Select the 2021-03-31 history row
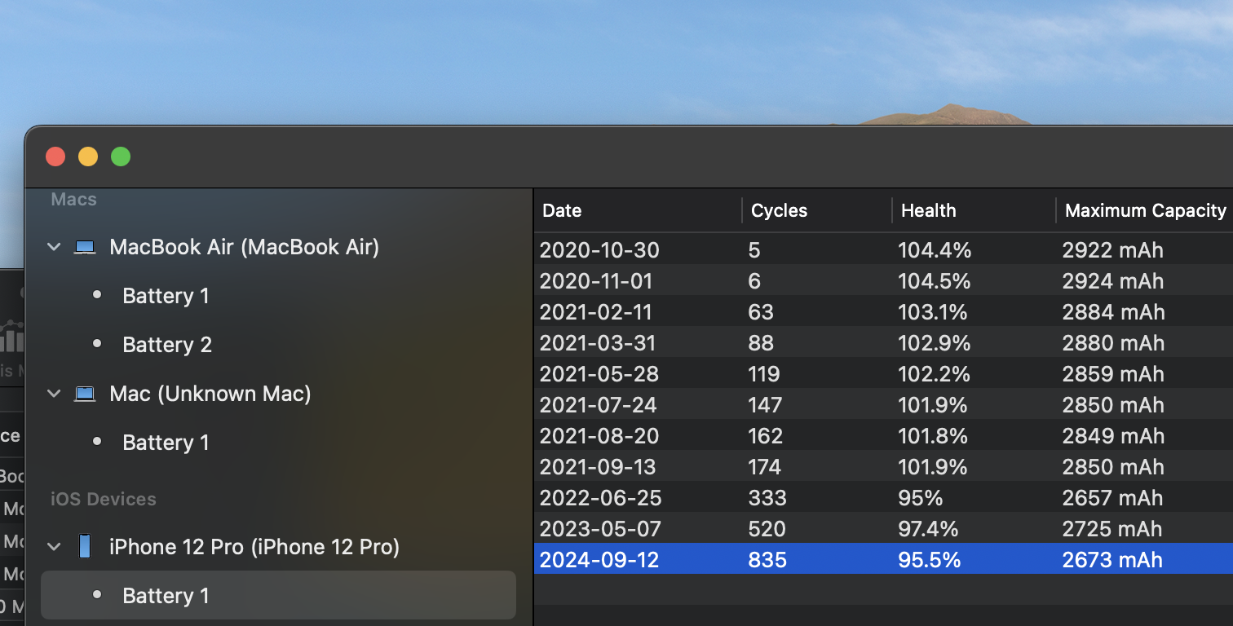The image size is (1233, 626). tap(883, 343)
